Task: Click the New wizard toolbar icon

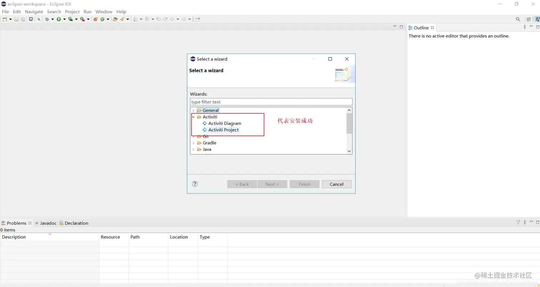Action: click(x=5, y=19)
